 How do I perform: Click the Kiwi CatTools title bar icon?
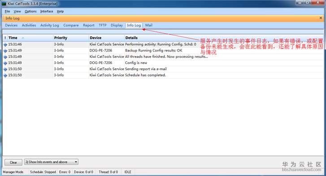point(4,4)
